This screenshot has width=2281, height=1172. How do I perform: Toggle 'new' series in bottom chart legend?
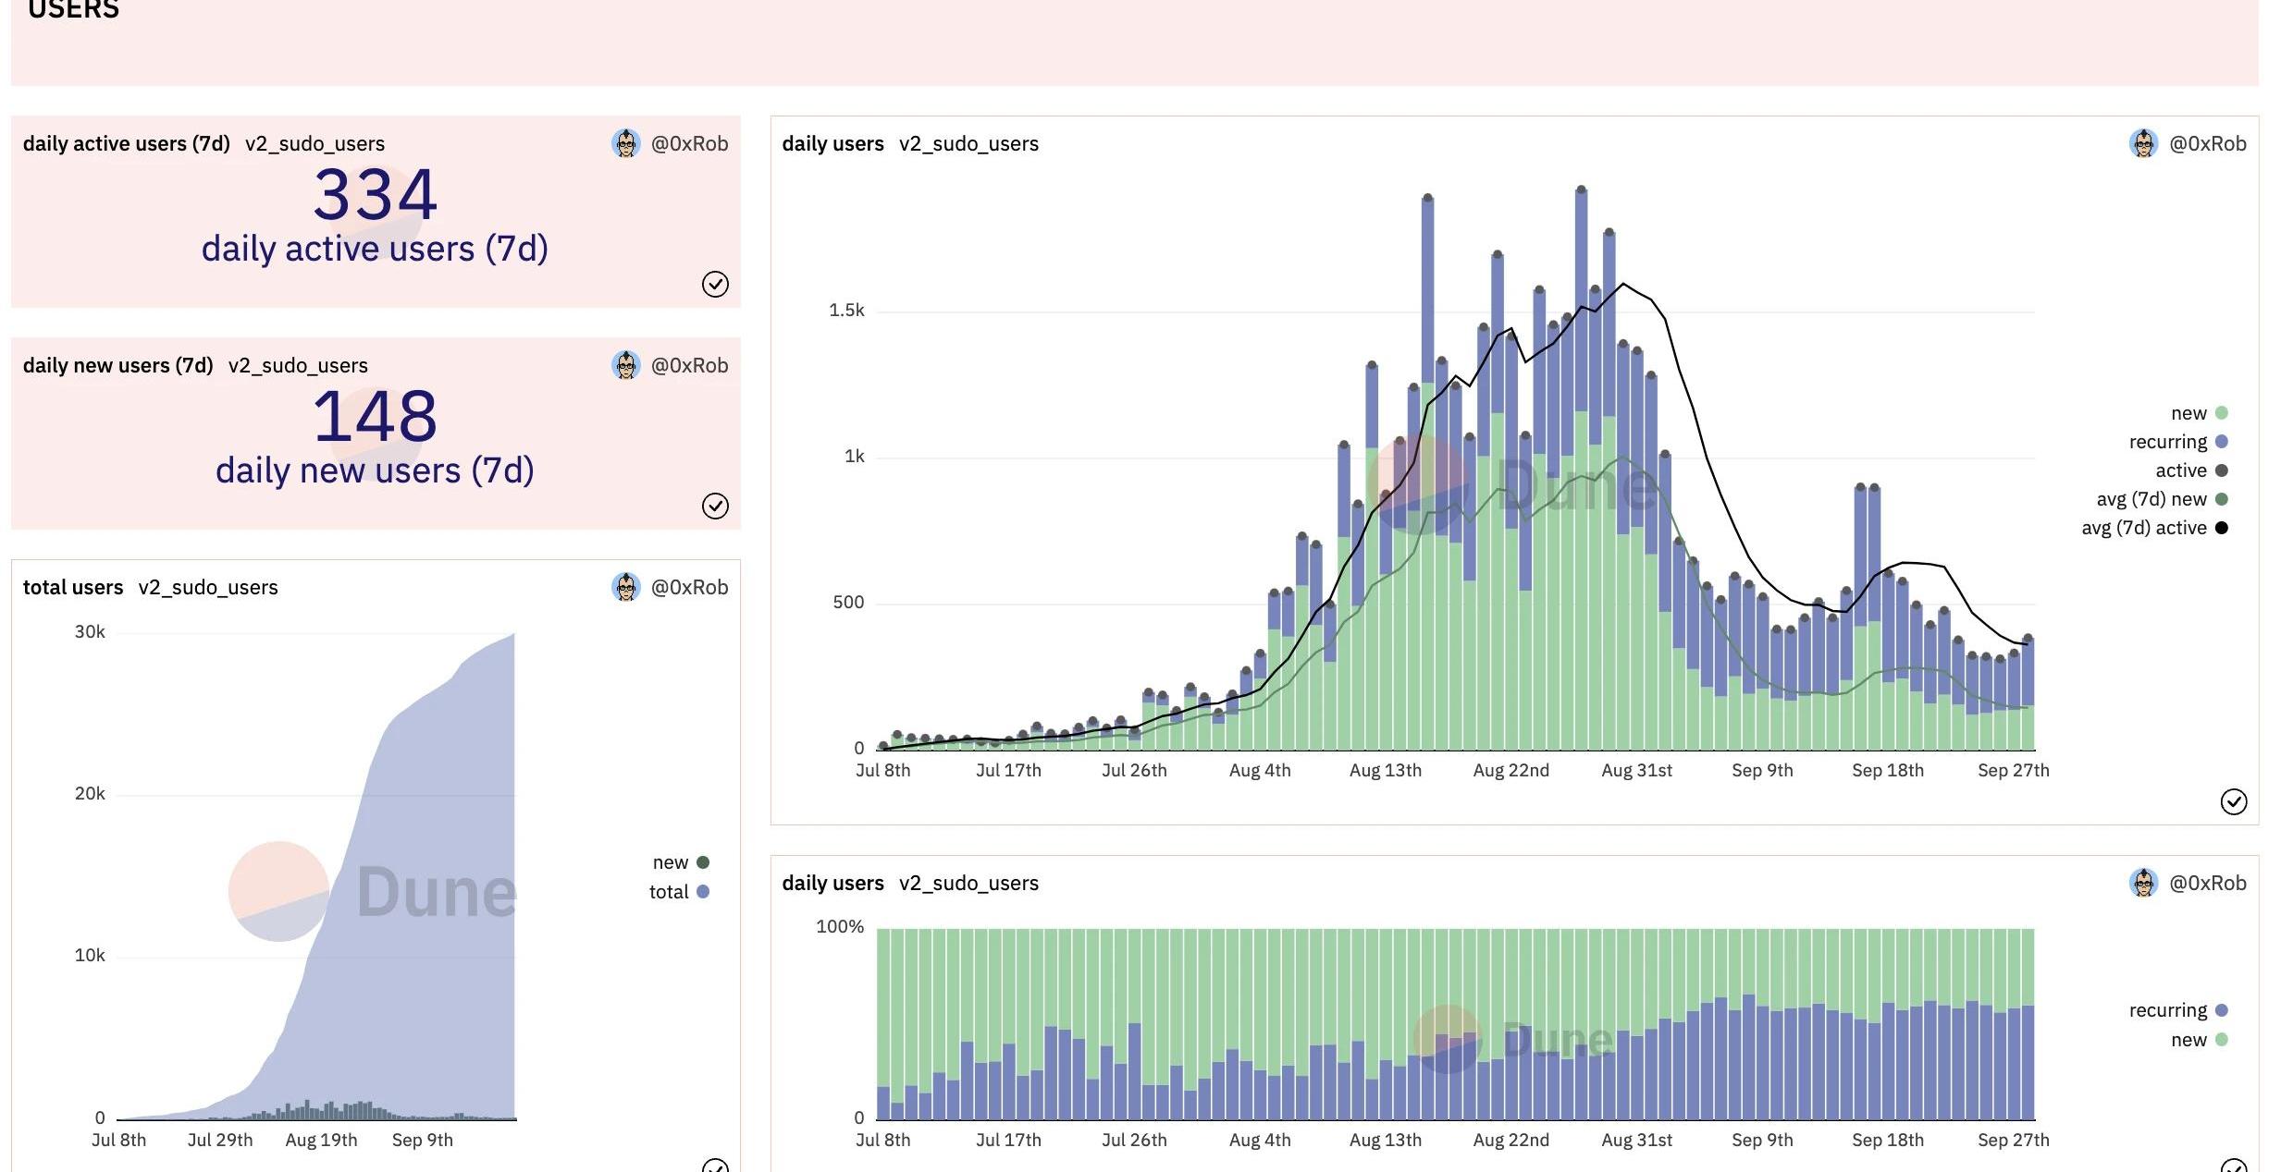(x=2189, y=1040)
